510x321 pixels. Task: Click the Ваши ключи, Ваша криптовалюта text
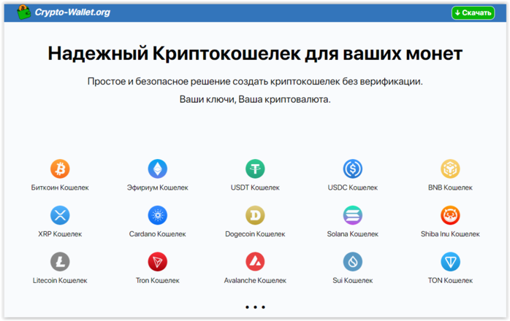pos(255,99)
